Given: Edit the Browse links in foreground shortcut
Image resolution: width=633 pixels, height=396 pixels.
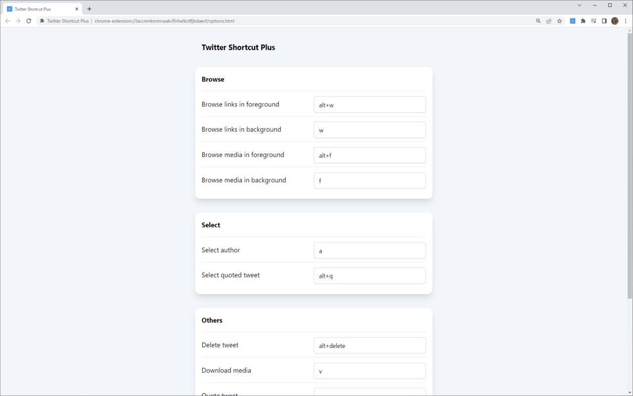Looking at the screenshot, I should [370, 105].
